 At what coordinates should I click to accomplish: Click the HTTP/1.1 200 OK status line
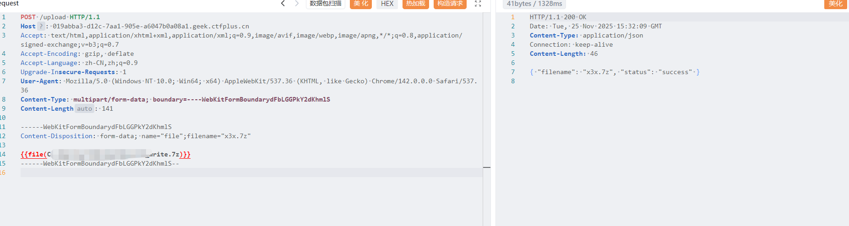558,17
